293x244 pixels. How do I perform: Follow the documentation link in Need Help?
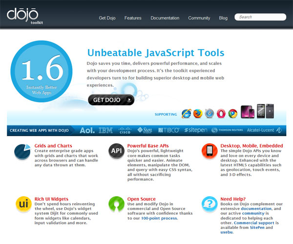pyautogui.click(x=256, y=209)
